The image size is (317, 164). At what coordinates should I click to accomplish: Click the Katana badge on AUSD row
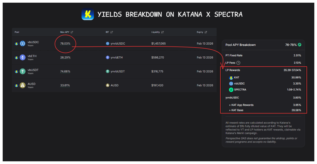(17, 86)
